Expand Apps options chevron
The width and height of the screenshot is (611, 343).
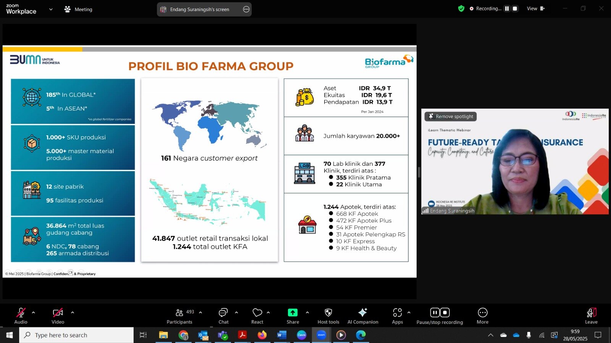[409, 313]
